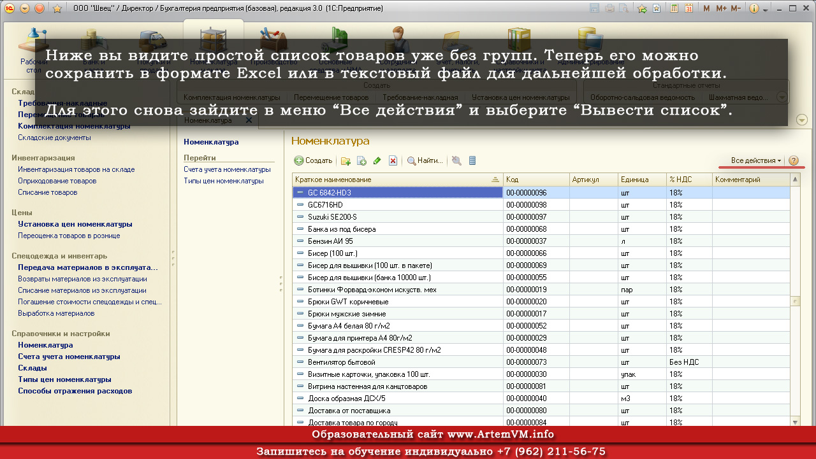Screen dimensions: 816x459
Task: Open Способы отражения расходов
Action: tap(75, 391)
